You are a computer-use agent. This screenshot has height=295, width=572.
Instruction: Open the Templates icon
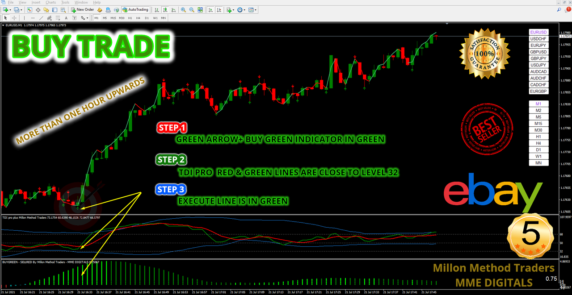[251, 10]
